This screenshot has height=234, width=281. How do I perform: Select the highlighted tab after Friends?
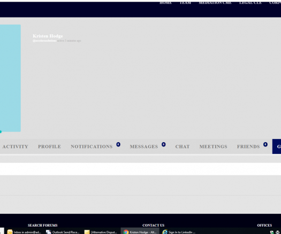click(x=277, y=146)
